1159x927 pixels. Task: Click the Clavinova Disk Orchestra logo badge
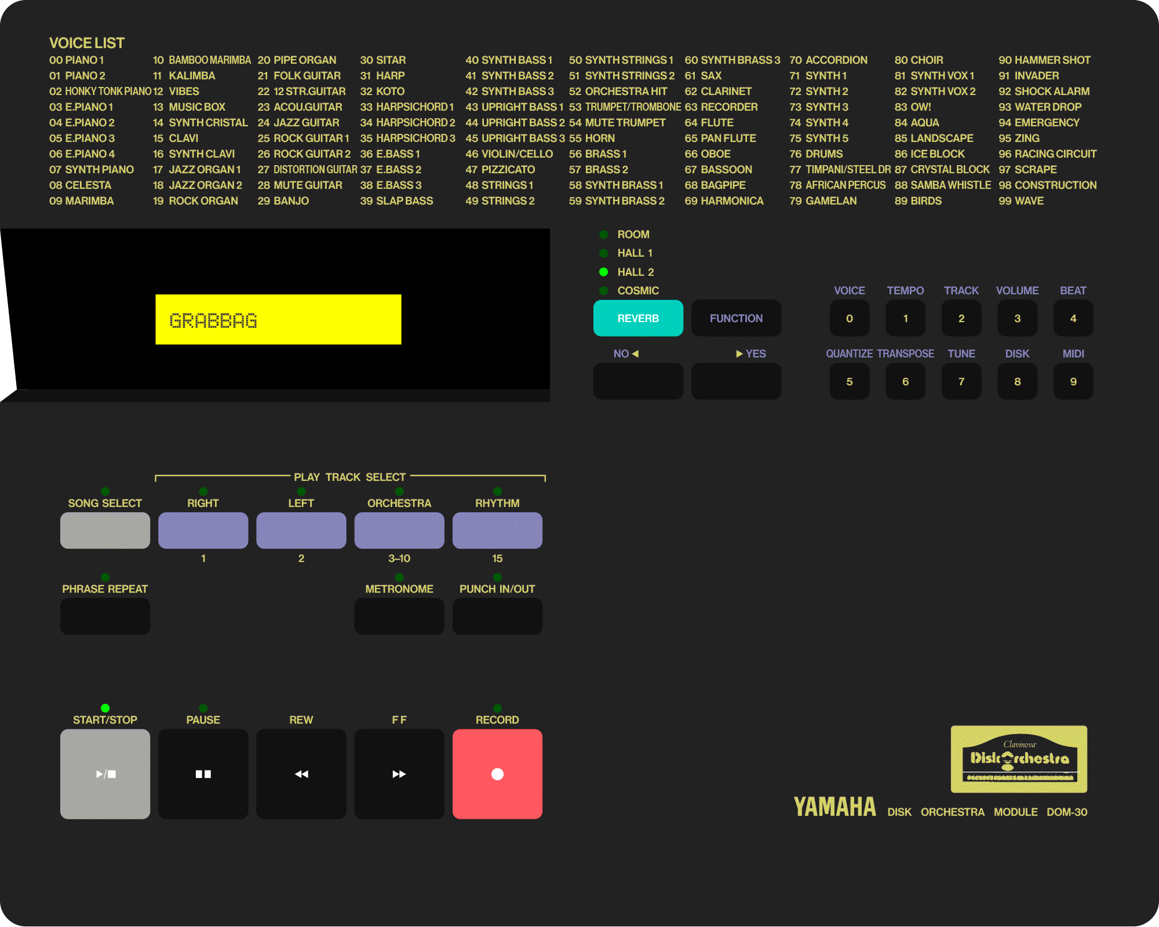point(1019,759)
